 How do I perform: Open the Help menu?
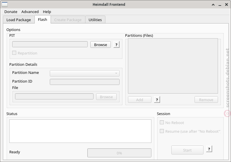pos(47,12)
